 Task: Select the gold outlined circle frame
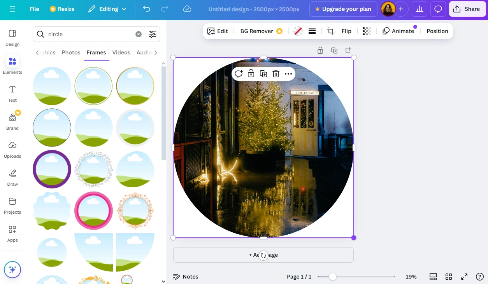tap(135, 86)
